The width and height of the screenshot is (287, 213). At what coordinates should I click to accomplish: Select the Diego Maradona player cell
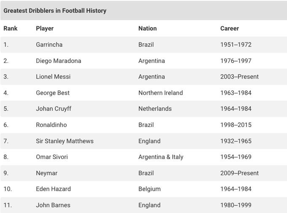pos(58,61)
